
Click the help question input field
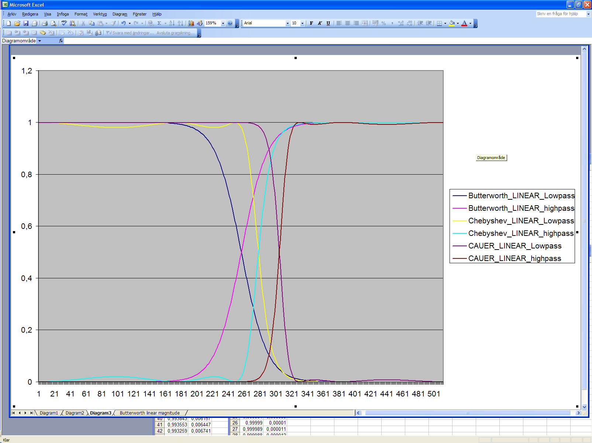click(x=561, y=14)
